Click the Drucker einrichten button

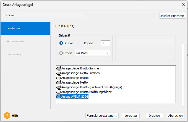tap(172, 16)
